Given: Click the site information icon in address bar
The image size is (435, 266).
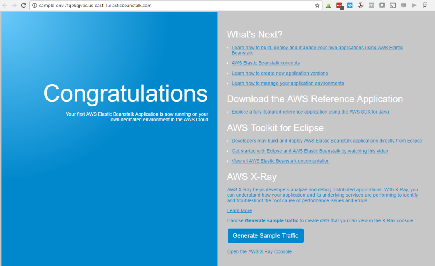Looking at the screenshot, I should point(35,6).
